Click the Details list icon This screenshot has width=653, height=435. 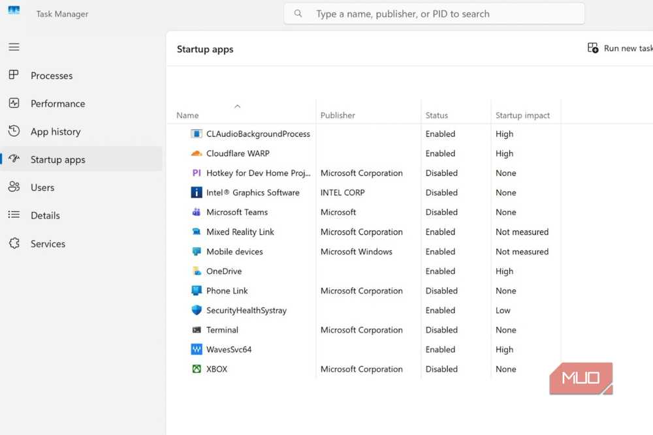tap(14, 215)
